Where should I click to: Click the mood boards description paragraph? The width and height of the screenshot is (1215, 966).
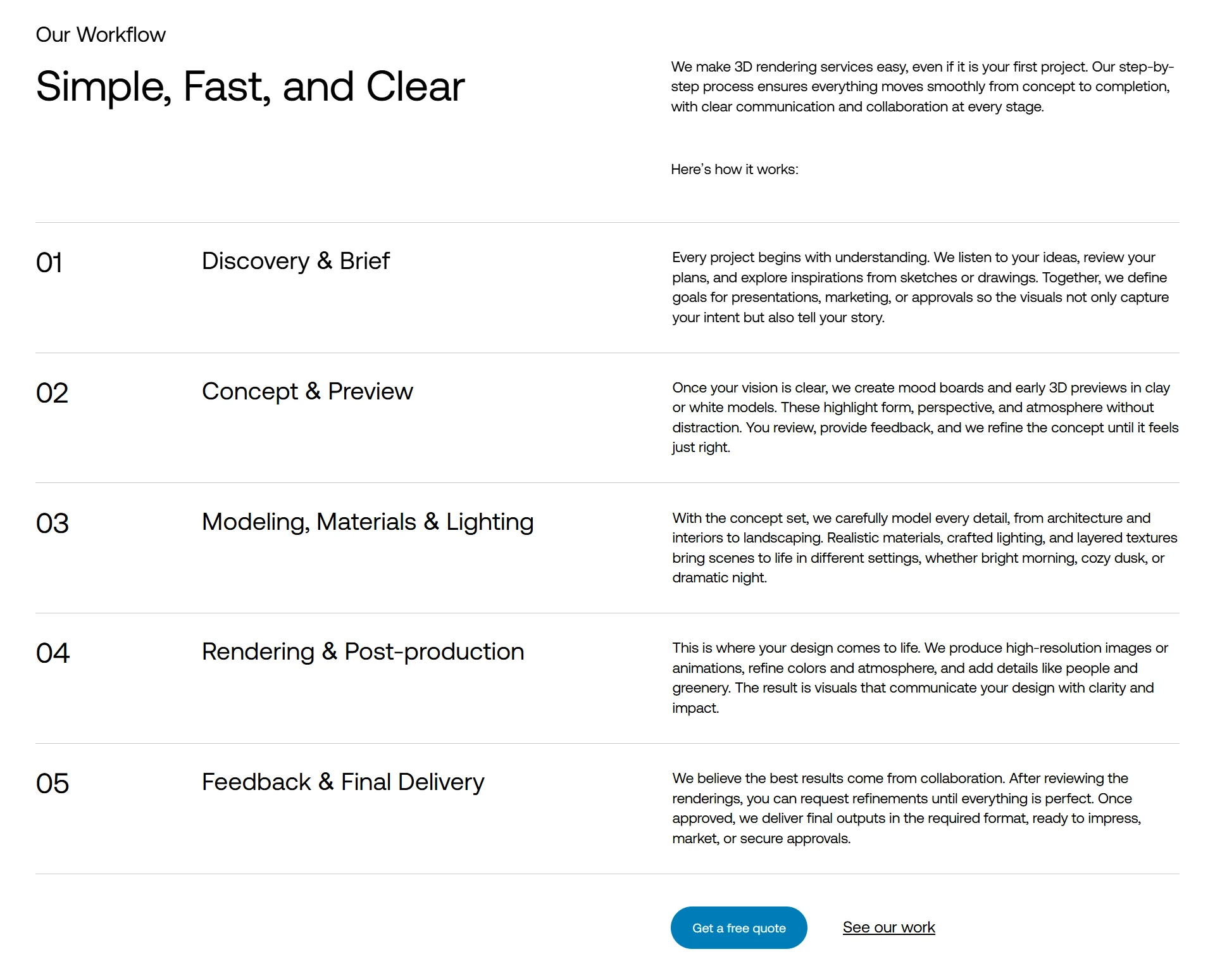click(924, 417)
